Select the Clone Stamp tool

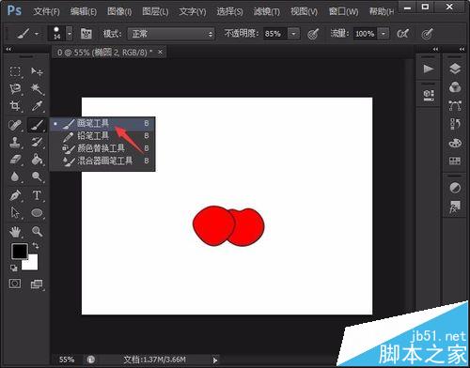tap(15, 143)
